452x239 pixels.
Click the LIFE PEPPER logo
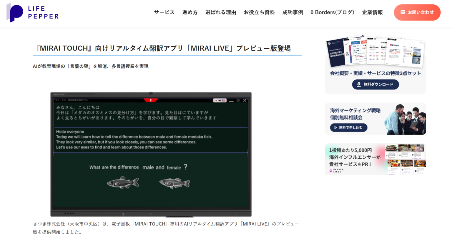click(x=32, y=13)
